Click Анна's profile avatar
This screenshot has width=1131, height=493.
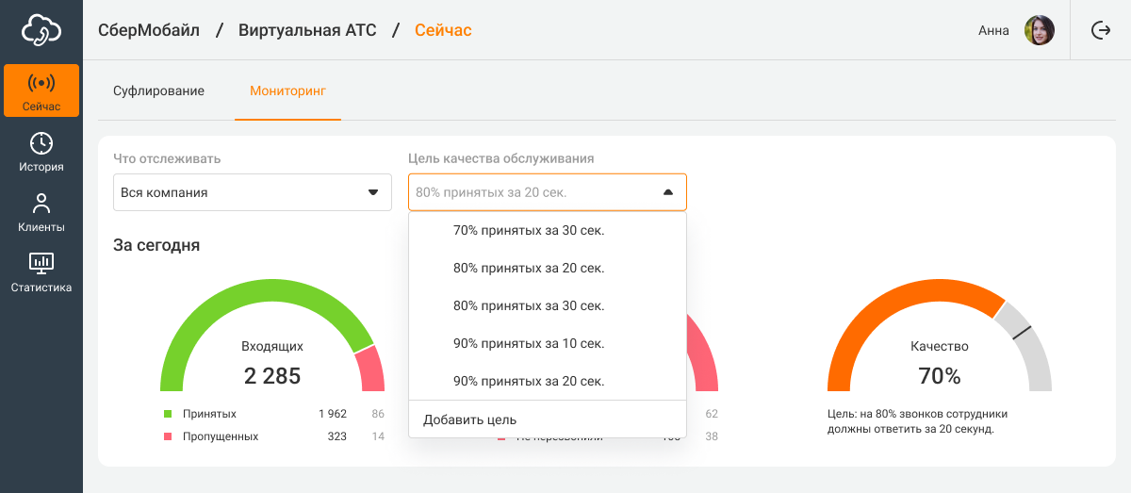[1039, 30]
